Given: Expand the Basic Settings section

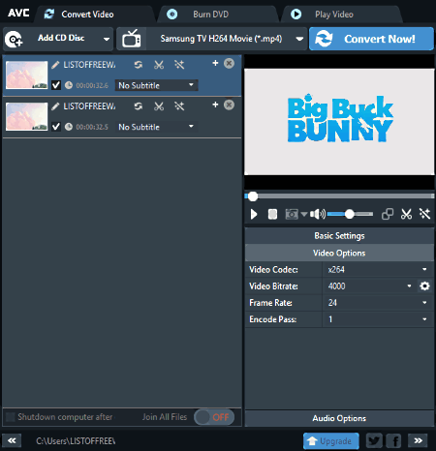Looking at the screenshot, I should click(x=339, y=236).
